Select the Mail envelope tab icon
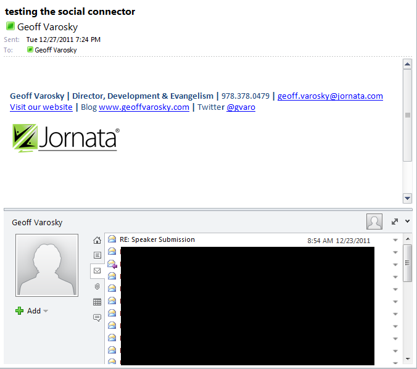The image size is (417, 369). pyautogui.click(x=97, y=270)
